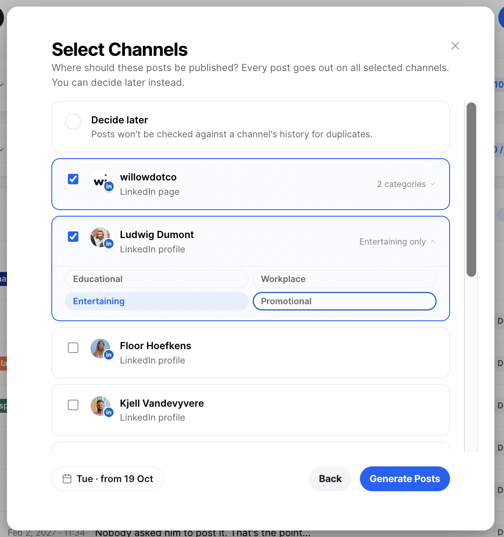Click the Ludwig Dumont channel name
Viewport: 504px width, 537px height.
click(x=157, y=235)
